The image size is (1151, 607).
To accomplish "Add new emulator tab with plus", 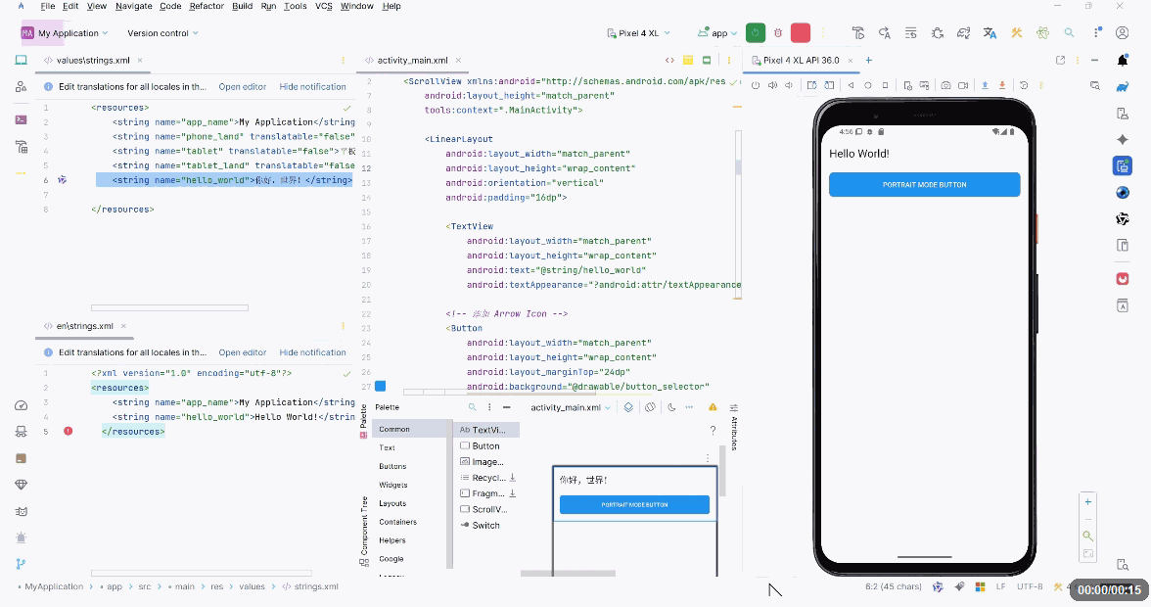I will pos(868,60).
